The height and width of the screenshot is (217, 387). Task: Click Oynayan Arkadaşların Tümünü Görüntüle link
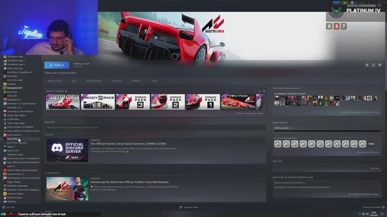pos(360,112)
